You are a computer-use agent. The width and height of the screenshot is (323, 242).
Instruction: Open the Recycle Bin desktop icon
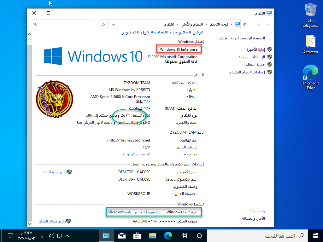click(x=311, y=15)
